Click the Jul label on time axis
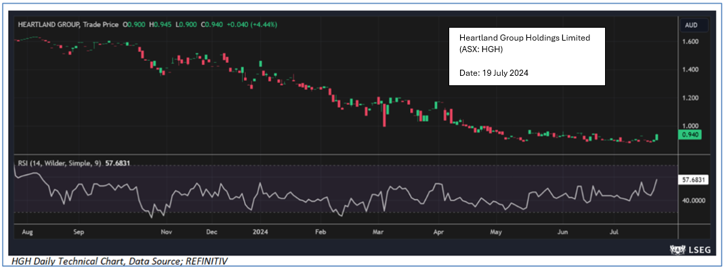 pos(615,231)
